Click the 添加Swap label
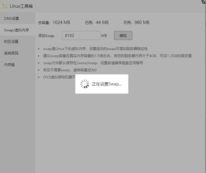This screenshot has width=206, height=173. [46, 36]
